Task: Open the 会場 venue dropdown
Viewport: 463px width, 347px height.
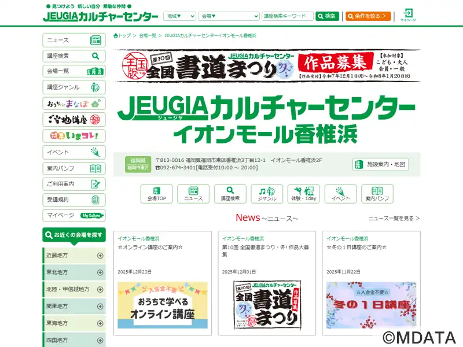Action: pos(229,16)
